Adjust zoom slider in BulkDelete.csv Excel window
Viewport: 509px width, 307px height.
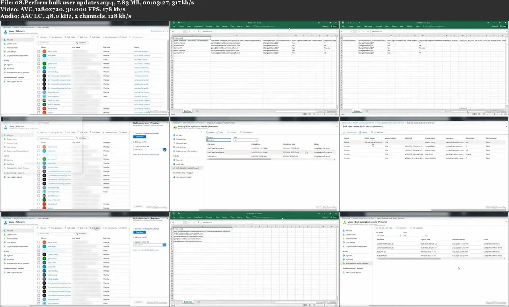click(324, 305)
